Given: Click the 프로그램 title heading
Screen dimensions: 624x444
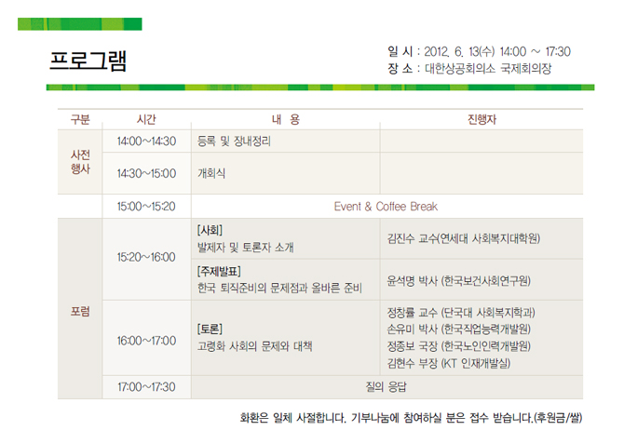Looking at the screenshot, I should click(88, 61).
